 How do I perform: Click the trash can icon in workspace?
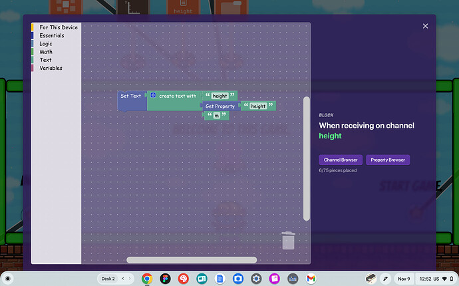point(288,240)
